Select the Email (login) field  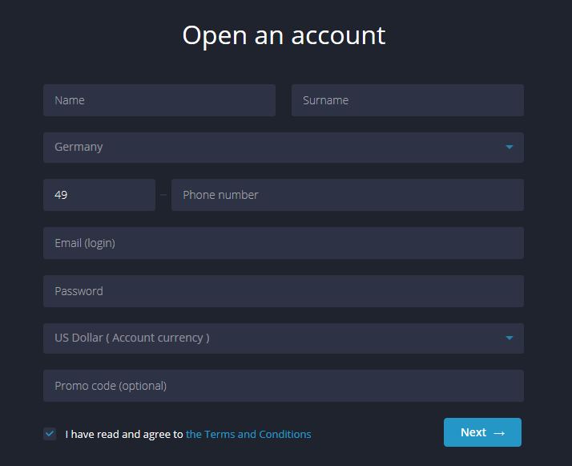[284, 243]
